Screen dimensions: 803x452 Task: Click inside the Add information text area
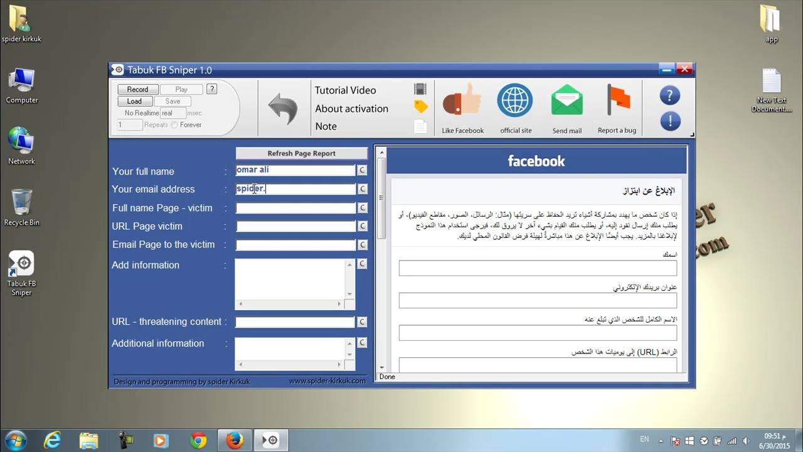290,279
